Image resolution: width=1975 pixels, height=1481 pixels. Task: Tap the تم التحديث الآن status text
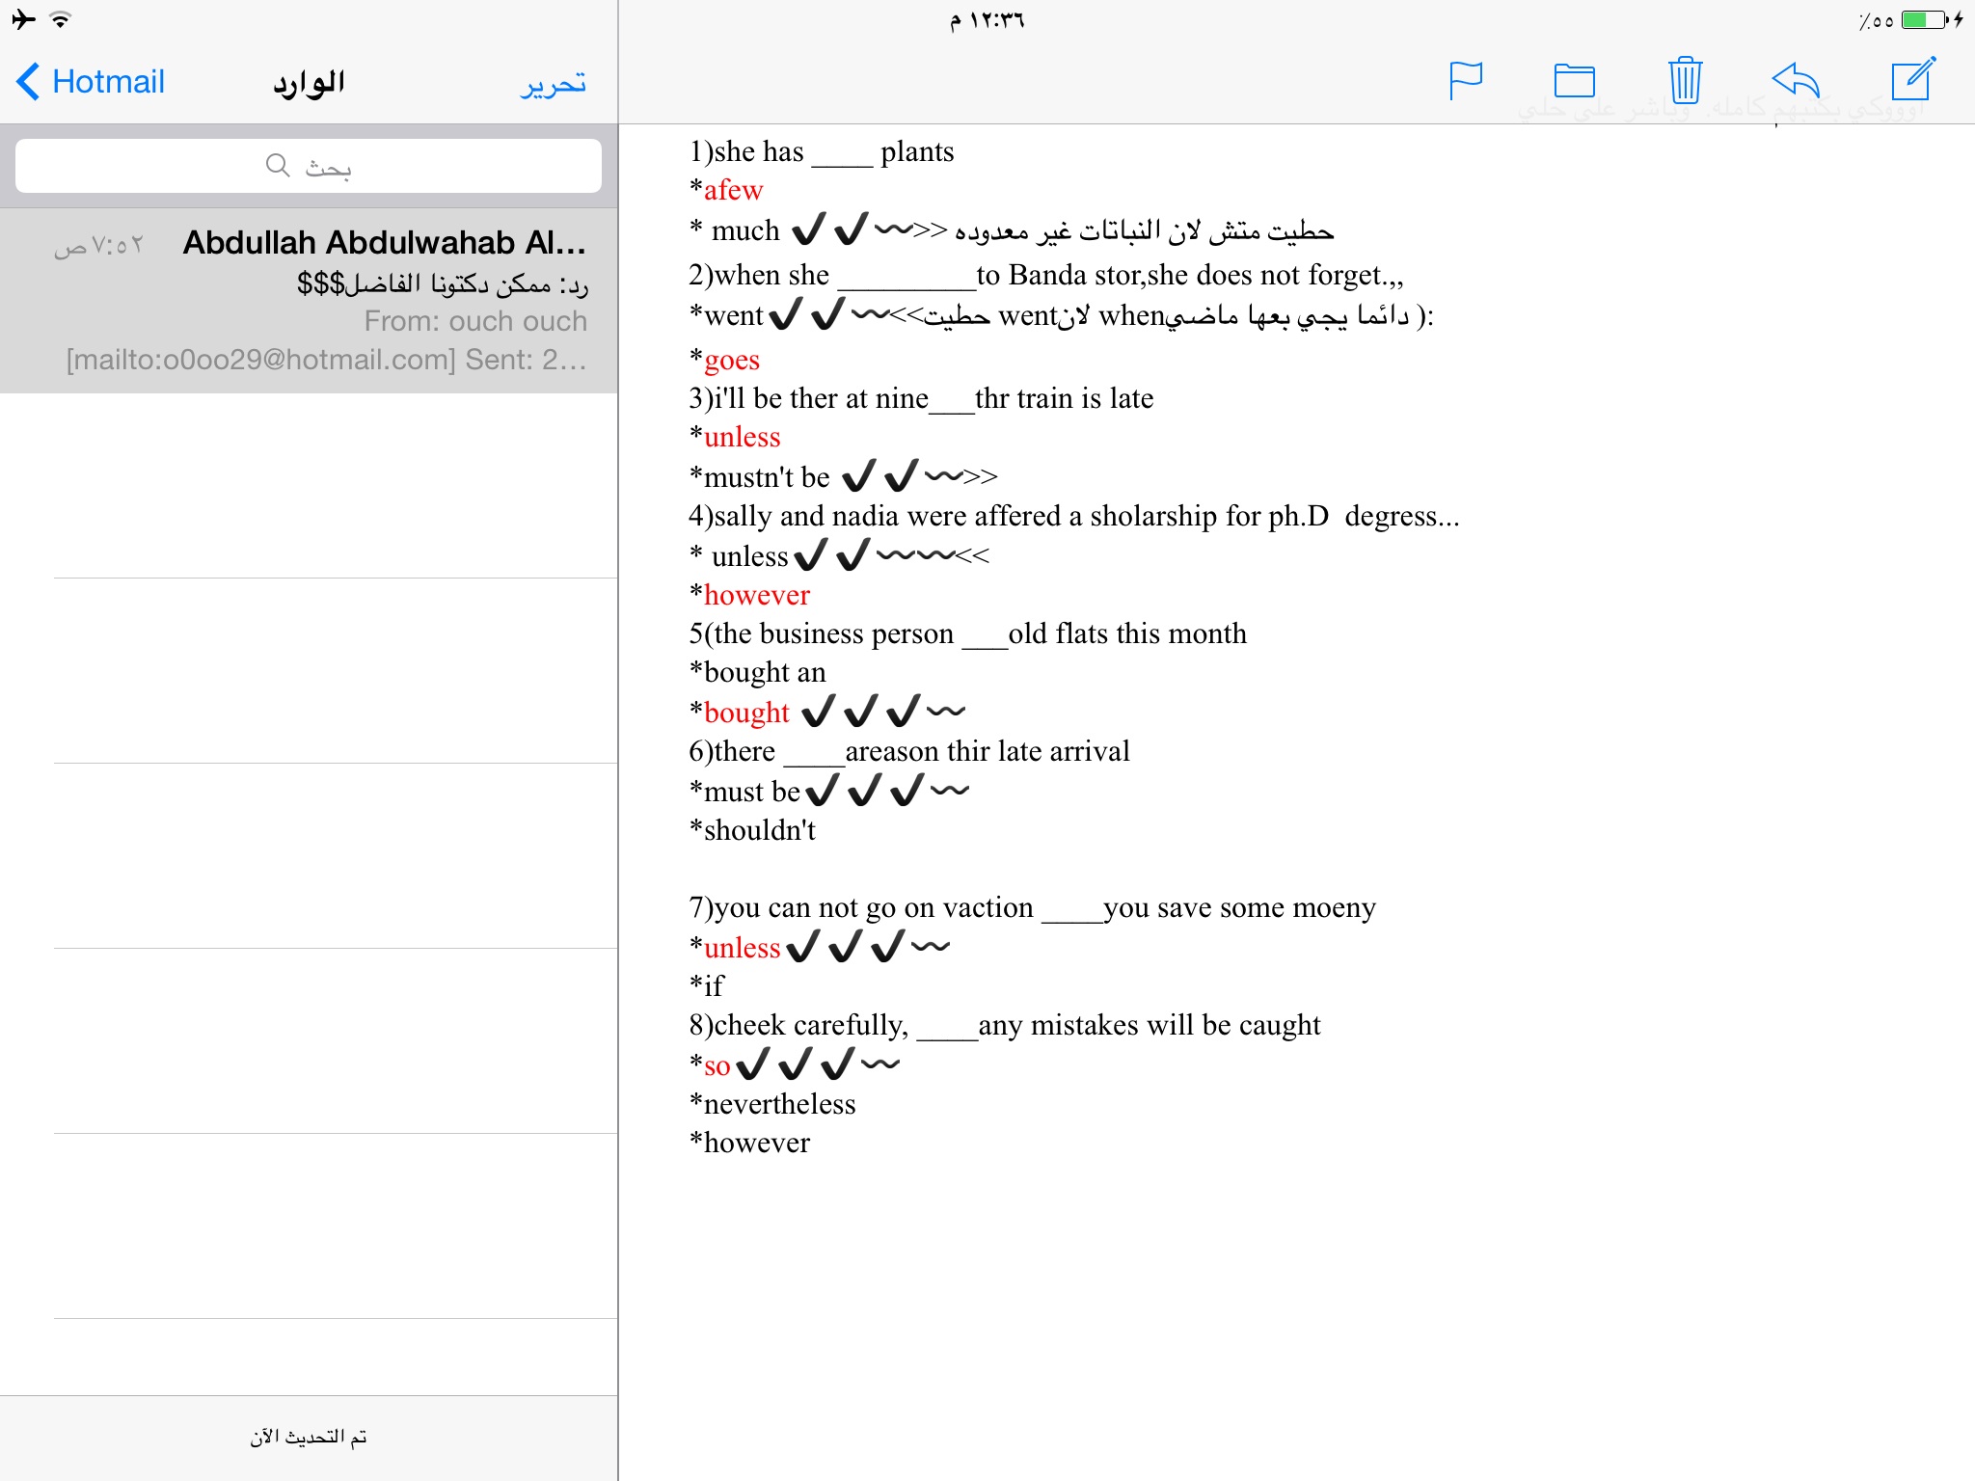(309, 1437)
